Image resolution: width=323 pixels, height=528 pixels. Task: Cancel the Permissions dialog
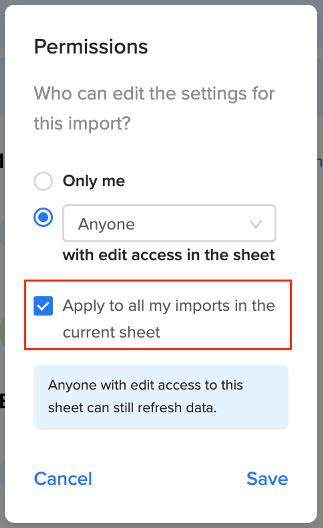(x=63, y=479)
